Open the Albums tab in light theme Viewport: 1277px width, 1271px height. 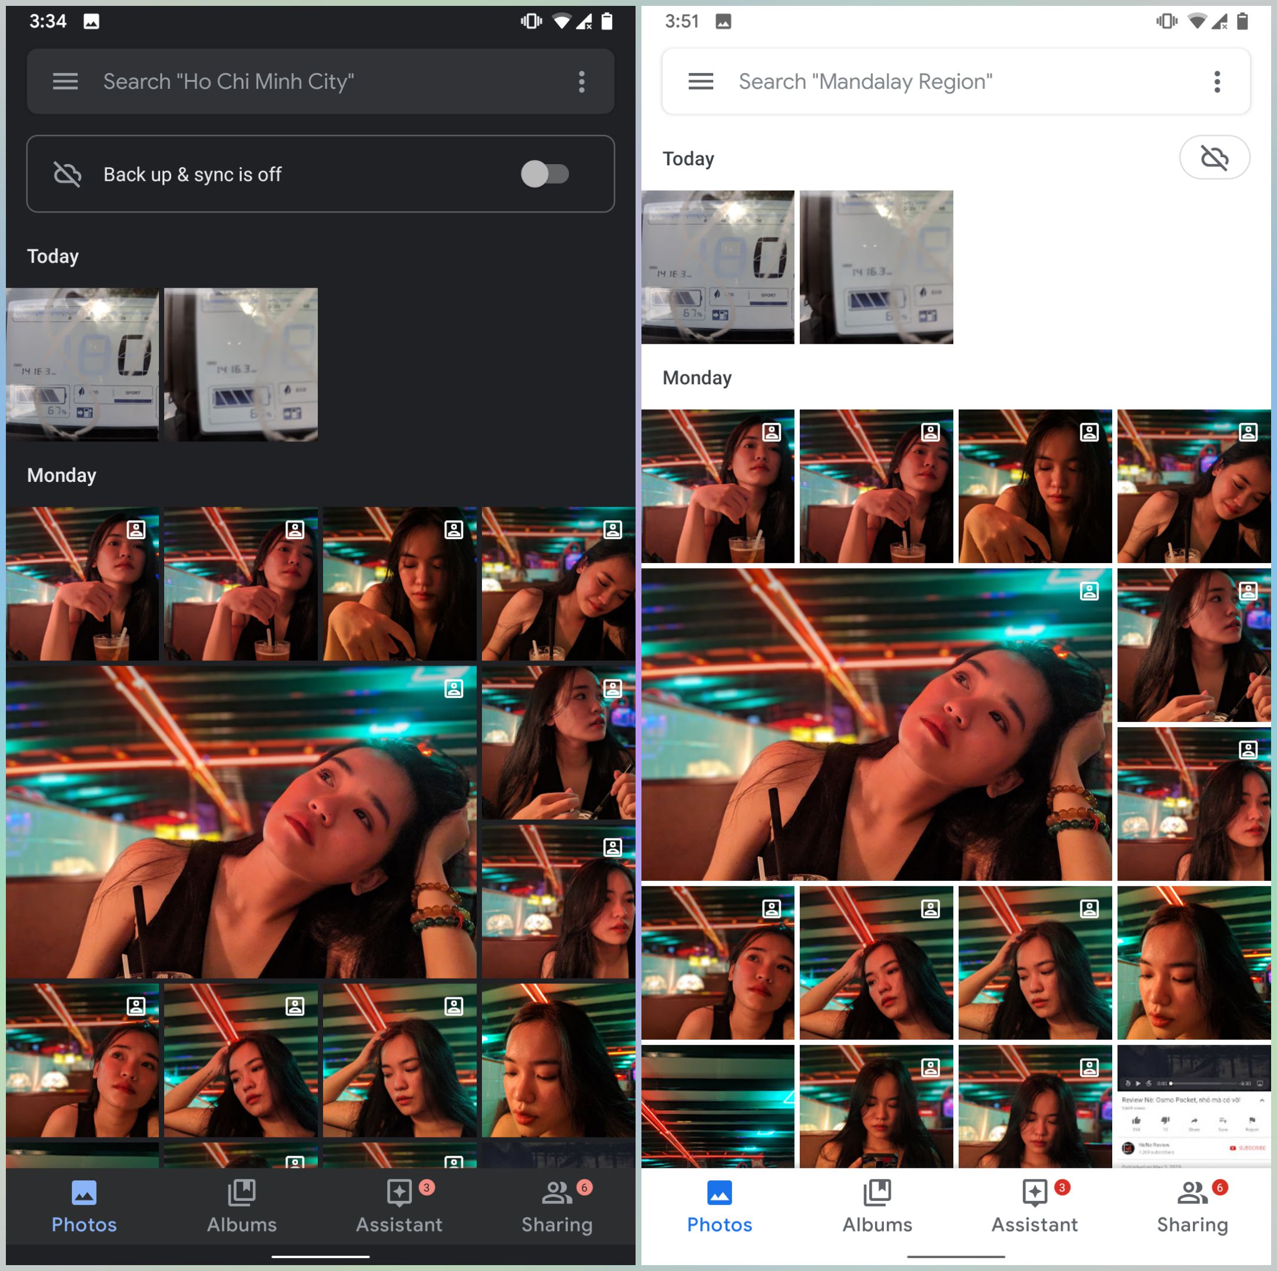pos(877,1207)
